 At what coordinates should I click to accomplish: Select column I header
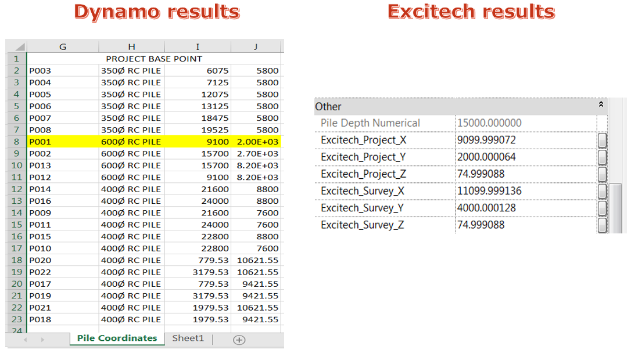point(198,46)
